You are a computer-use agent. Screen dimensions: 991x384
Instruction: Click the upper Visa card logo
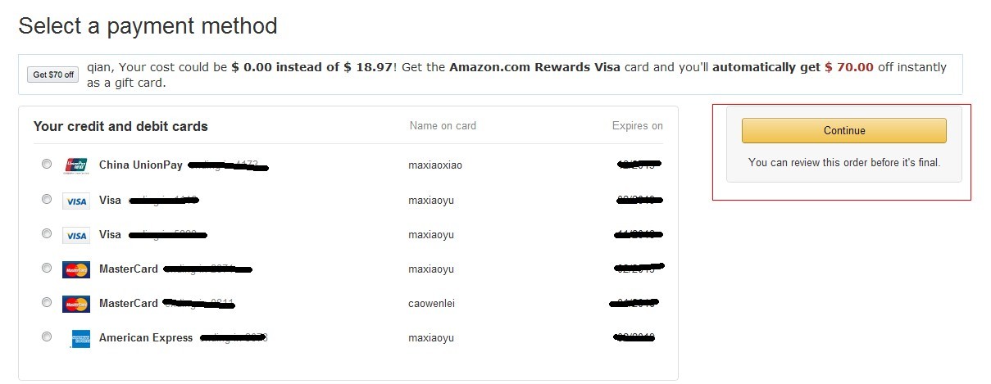[76, 201]
